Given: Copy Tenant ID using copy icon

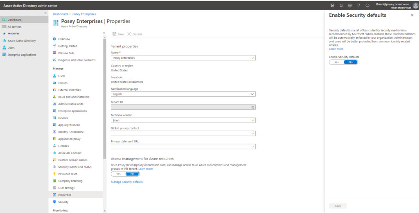Looking at the screenshot, I should coord(252,107).
